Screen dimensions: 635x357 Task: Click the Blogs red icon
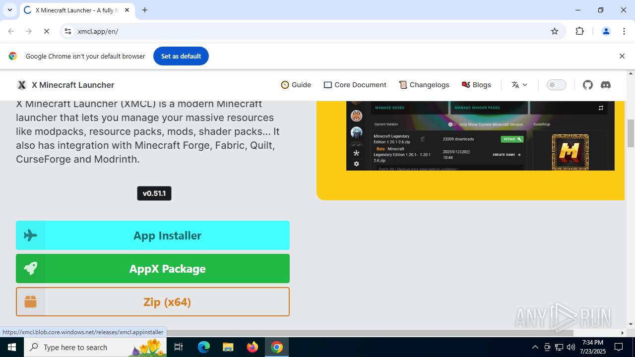click(466, 85)
